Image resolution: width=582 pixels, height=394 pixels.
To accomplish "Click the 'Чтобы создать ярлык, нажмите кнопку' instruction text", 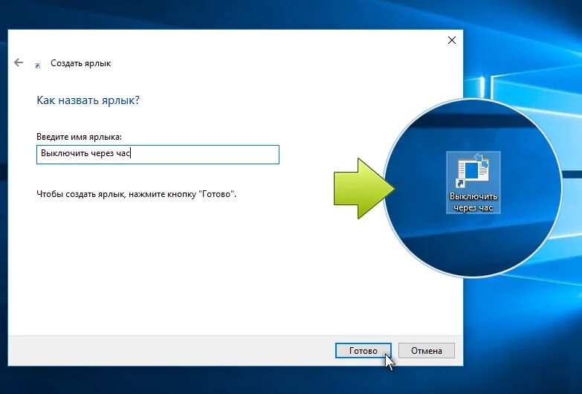I will [136, 194].
